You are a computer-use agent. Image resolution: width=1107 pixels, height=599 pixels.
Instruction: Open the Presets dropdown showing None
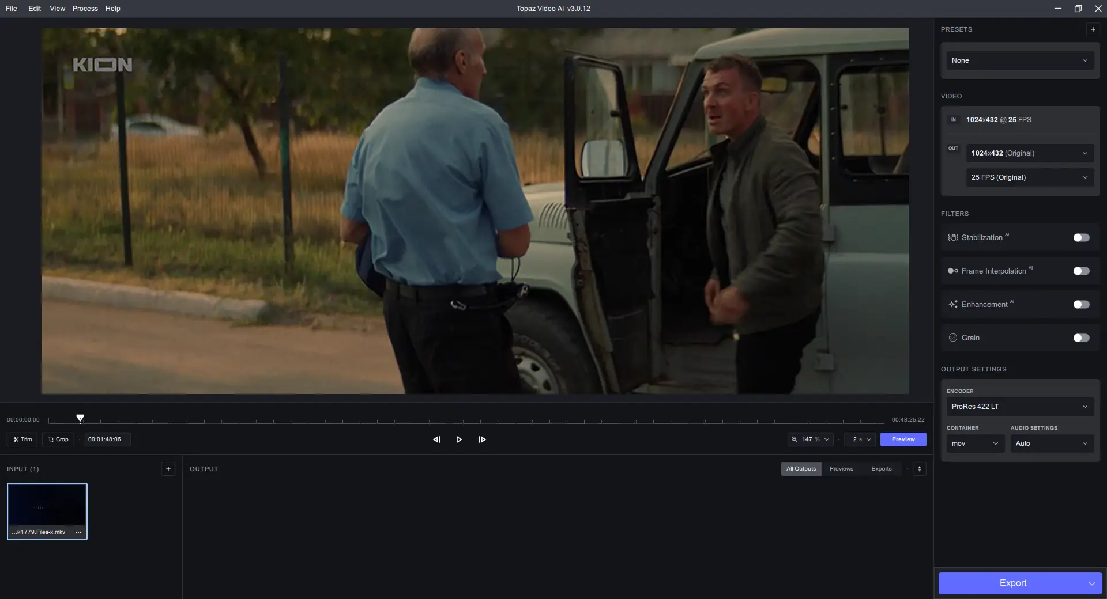(x=1020, y=60)
